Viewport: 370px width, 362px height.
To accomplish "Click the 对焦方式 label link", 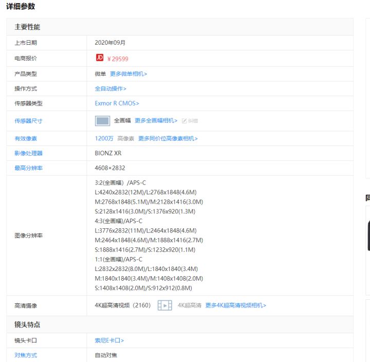I will [x=26, y=355].
